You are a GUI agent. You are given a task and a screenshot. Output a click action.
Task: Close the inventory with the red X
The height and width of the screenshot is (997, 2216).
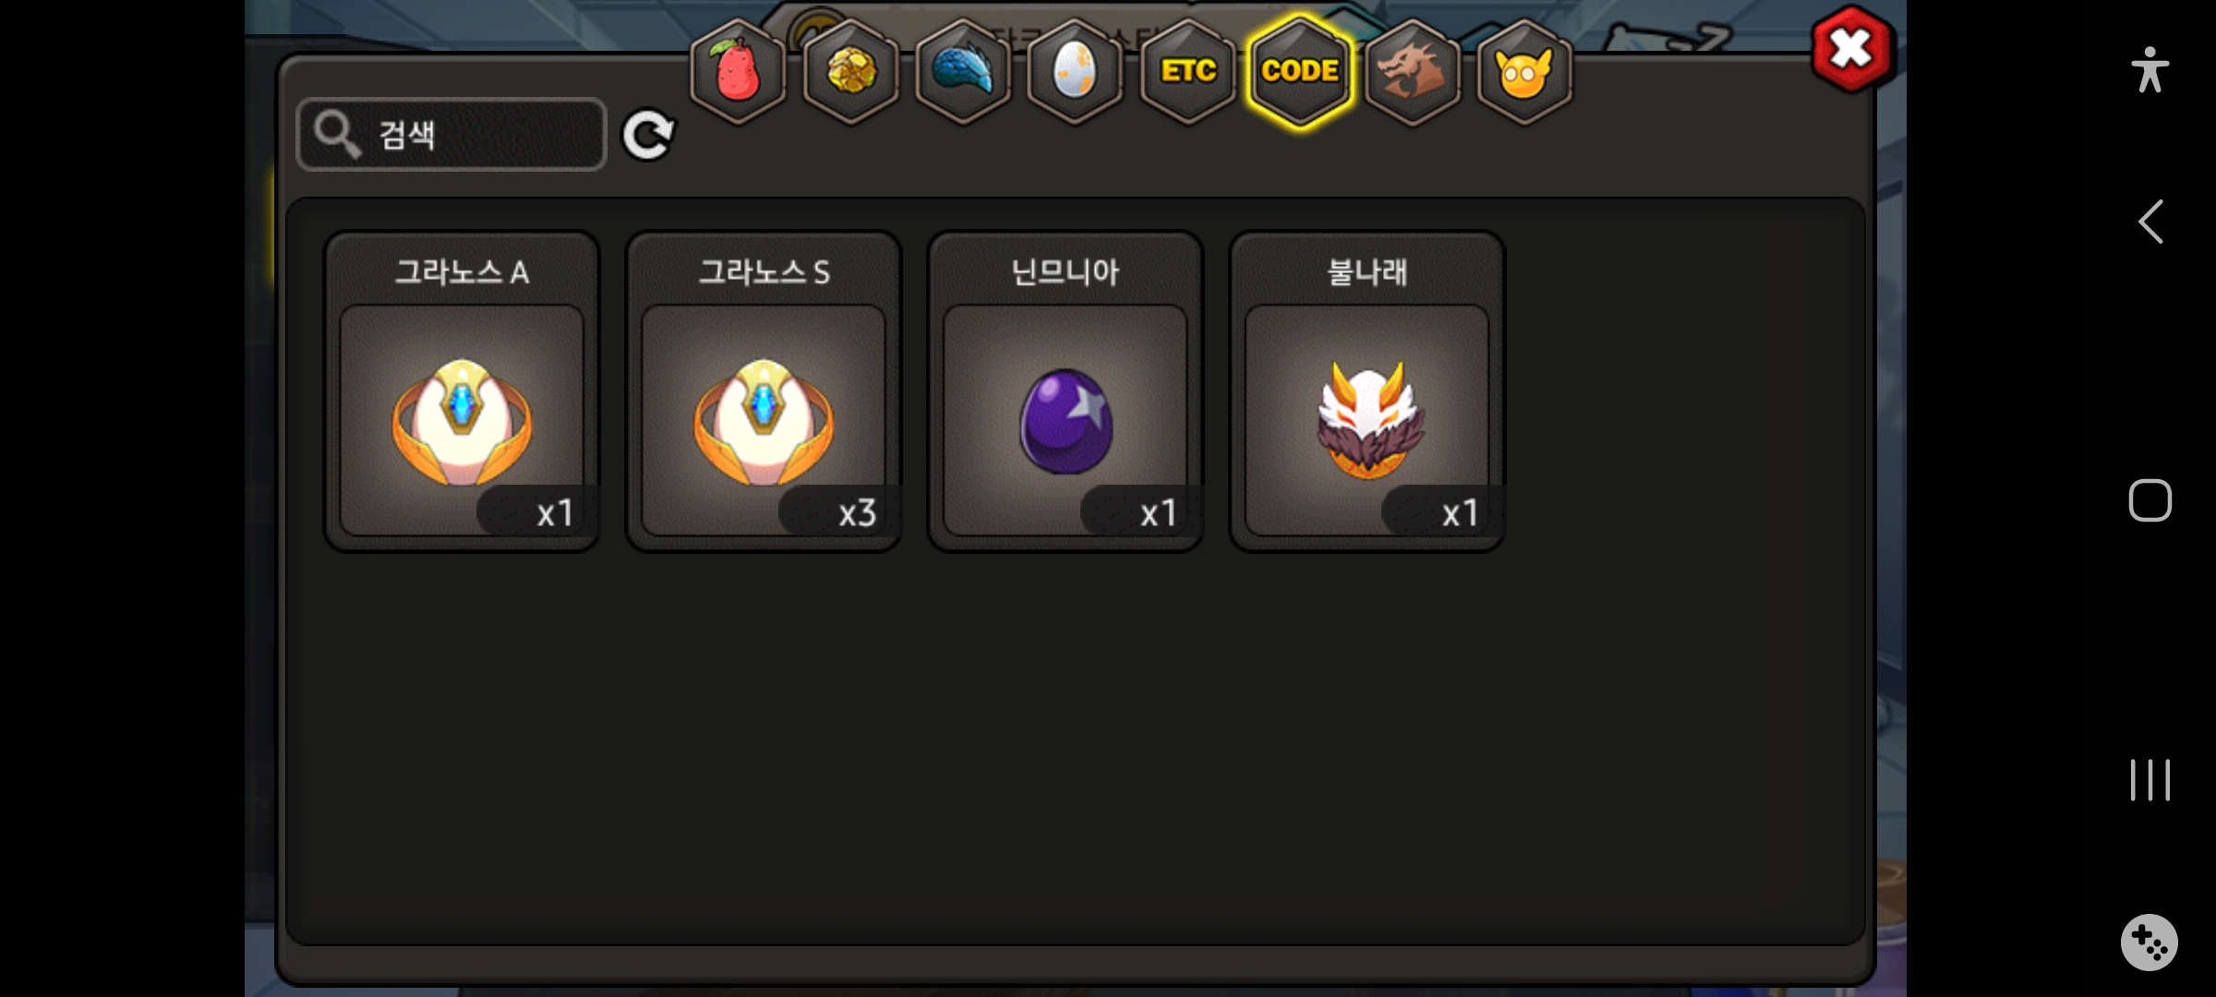pos(1851,50)
